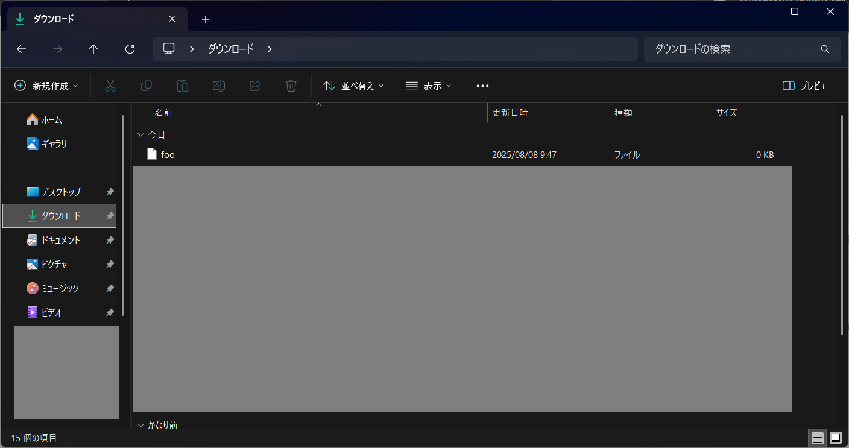Image resolution: width=849 pixels, height=448 pixels.
Task: Open ミュージック in sidebar
Action: (x=53, y=288)
